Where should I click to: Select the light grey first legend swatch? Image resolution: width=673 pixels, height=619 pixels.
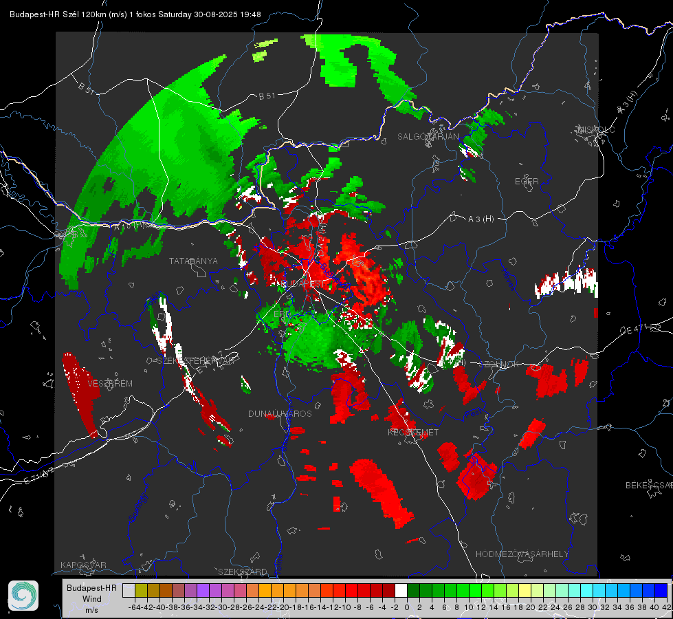point(129,590)
